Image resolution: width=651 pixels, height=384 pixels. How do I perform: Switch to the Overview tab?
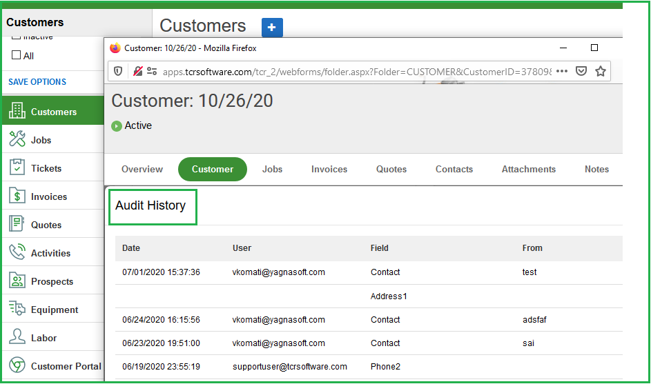coord(142,169)
